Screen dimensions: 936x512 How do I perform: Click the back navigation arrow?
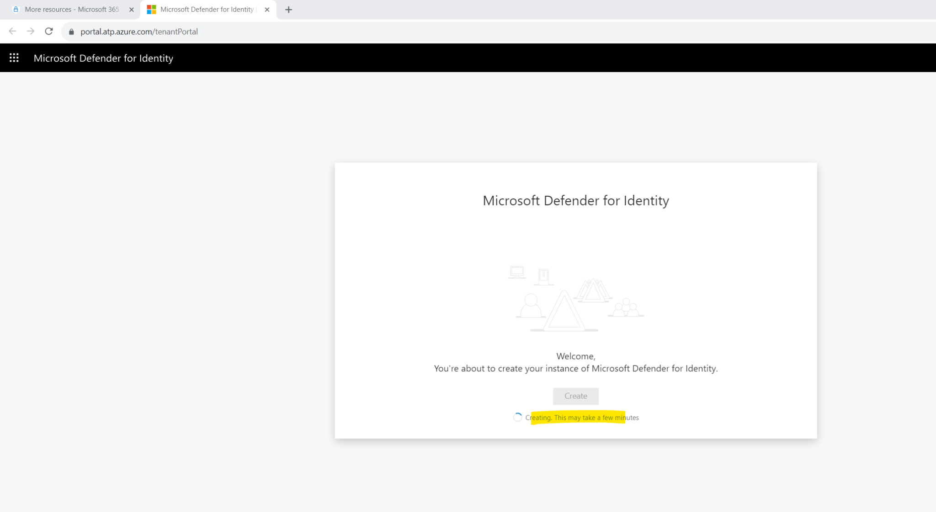[x=12, y=31]
